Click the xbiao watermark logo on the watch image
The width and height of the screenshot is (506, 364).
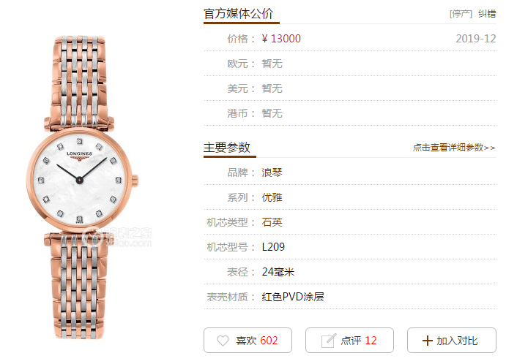click(117, 237)
